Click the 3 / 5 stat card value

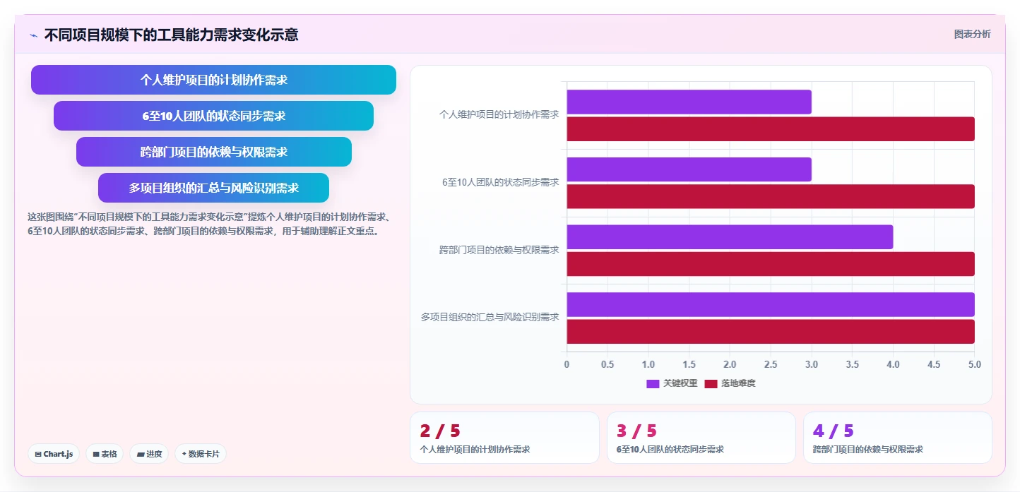(636, 431)
